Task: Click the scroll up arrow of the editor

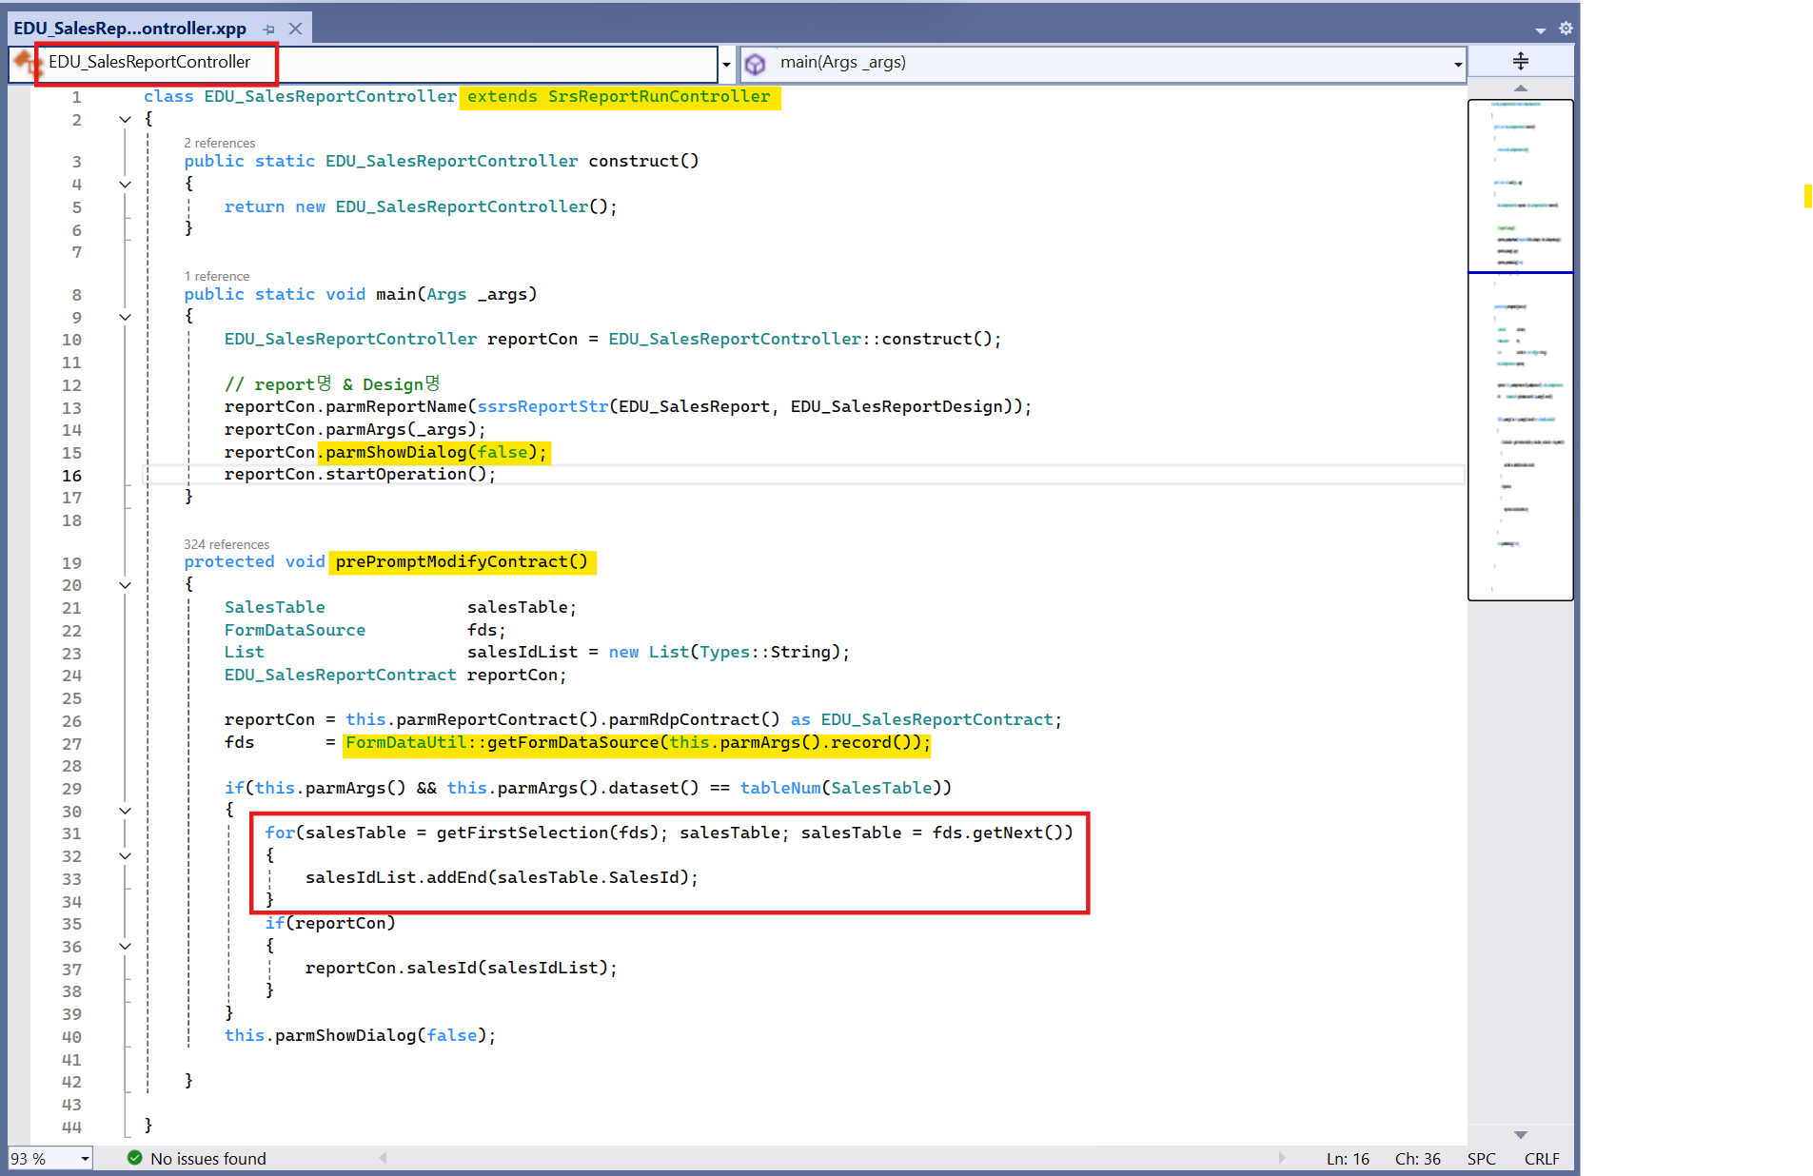Action: [1520, 88]
